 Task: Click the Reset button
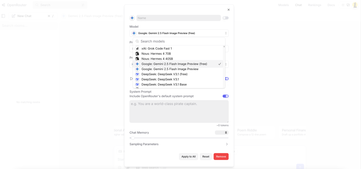click(206, 157)
